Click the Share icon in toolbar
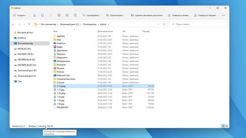246x138 pixels. click(x=67, y=15)
